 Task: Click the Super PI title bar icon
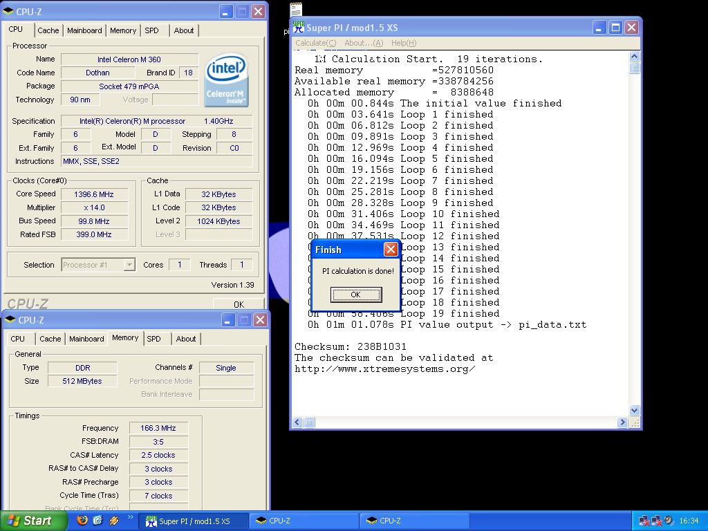point(299,27)
